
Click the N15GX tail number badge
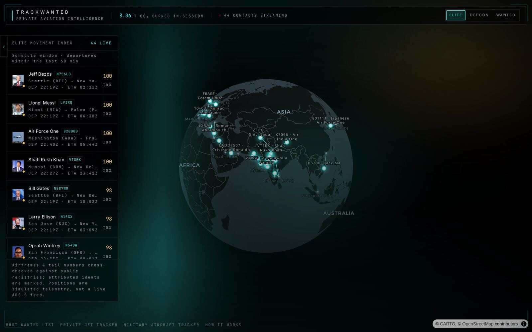pyautogui.click(x=66, y=217)
